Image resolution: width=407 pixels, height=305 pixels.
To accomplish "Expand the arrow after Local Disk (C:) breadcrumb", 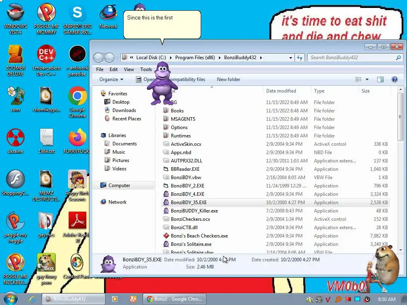I will (171, 58).
